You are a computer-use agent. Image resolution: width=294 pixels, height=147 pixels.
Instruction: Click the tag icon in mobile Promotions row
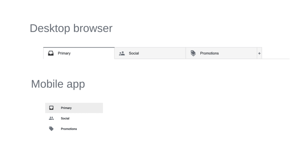pos(51,129)
